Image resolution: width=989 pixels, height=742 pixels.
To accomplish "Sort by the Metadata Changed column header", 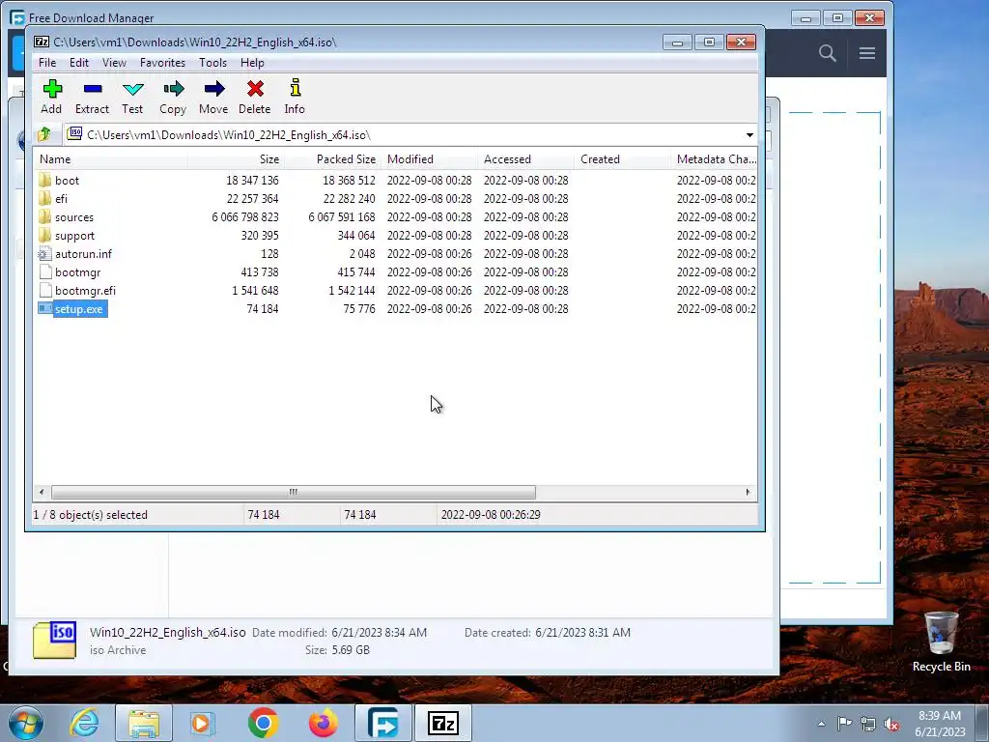I will (715, 159).
